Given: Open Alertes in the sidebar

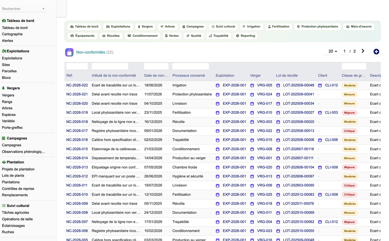Looking at the screenshot, I should coord(7,41).
